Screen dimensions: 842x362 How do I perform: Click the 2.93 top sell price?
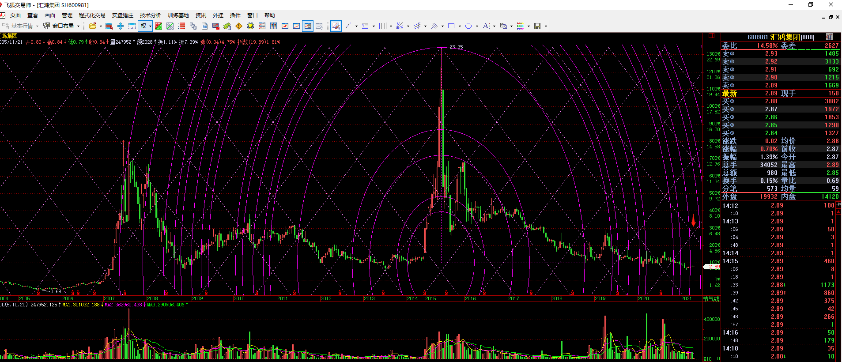coord(771,53)
